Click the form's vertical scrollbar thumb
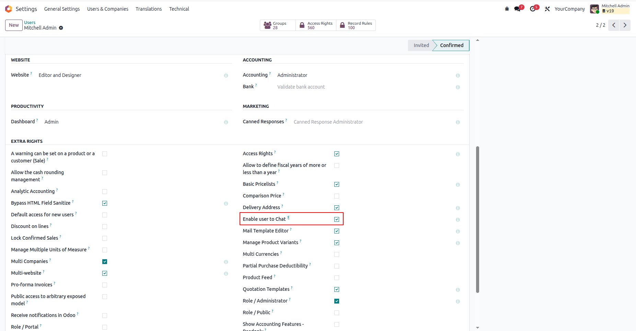 click(477, 219)
